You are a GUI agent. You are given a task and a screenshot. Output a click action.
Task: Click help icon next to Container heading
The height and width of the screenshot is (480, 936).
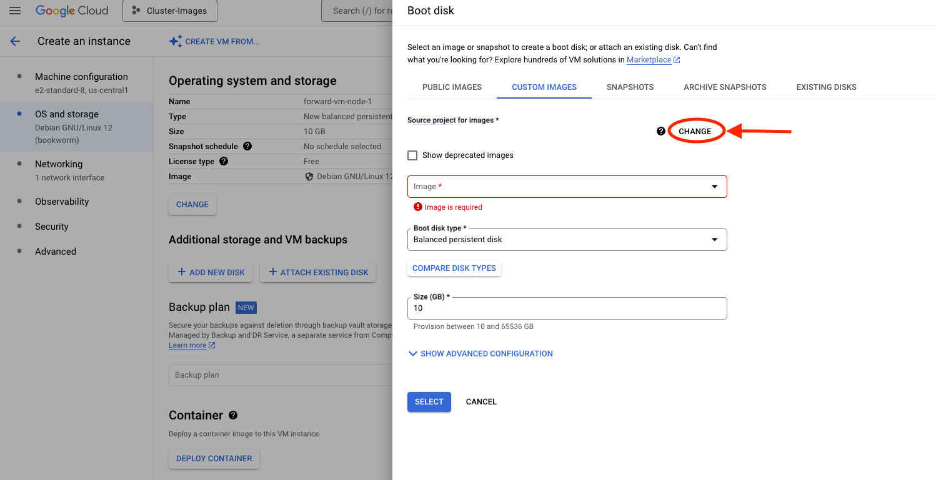click(233, 415)
